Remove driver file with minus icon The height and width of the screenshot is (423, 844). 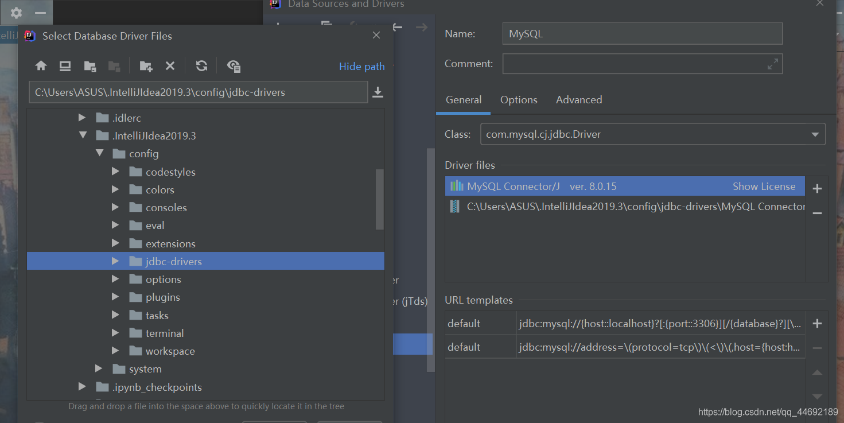point(818,213)
